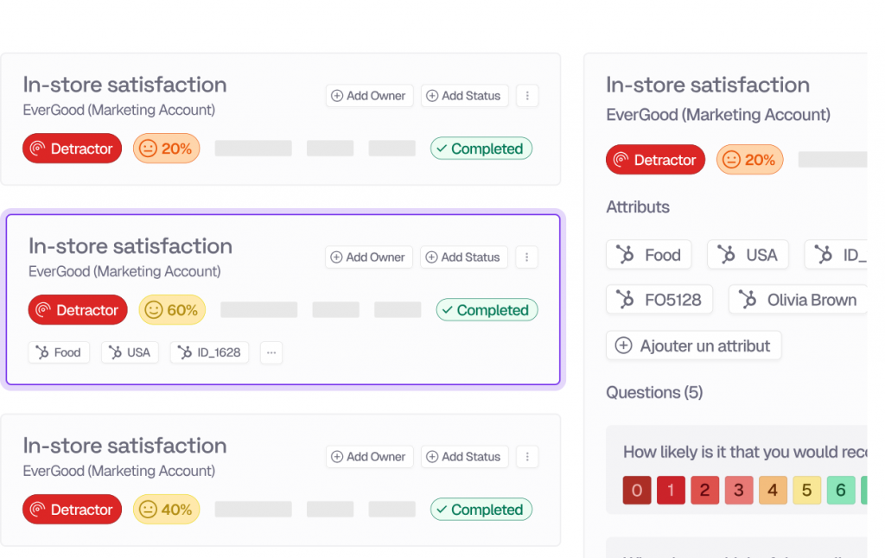Click the plus icon in Ajouter un attribut
The image size is (885, 558).
click(x=623, y=346)
